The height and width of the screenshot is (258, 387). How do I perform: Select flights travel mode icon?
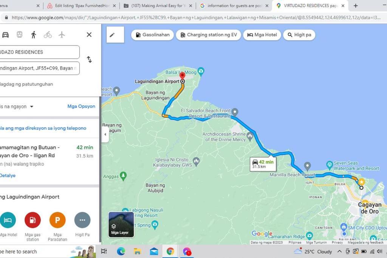[62, 35]
